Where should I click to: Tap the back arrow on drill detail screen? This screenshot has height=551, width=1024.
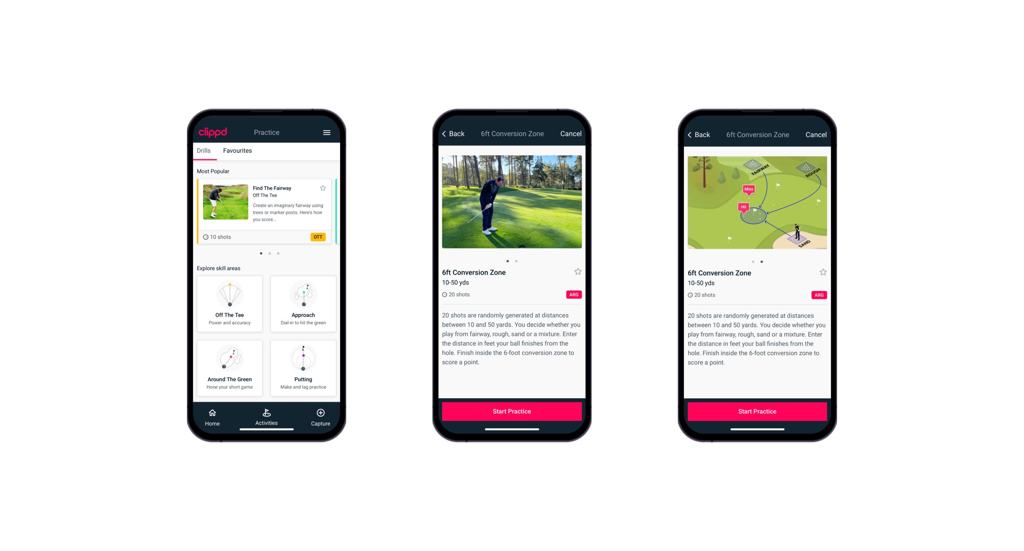(448, 134)
